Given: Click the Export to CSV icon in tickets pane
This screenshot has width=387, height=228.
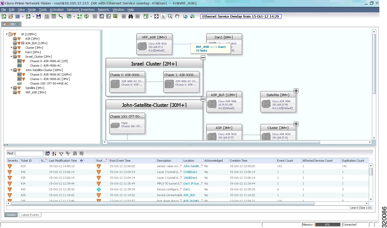Looking at the screenshot, I should click(x=47, y=153).
